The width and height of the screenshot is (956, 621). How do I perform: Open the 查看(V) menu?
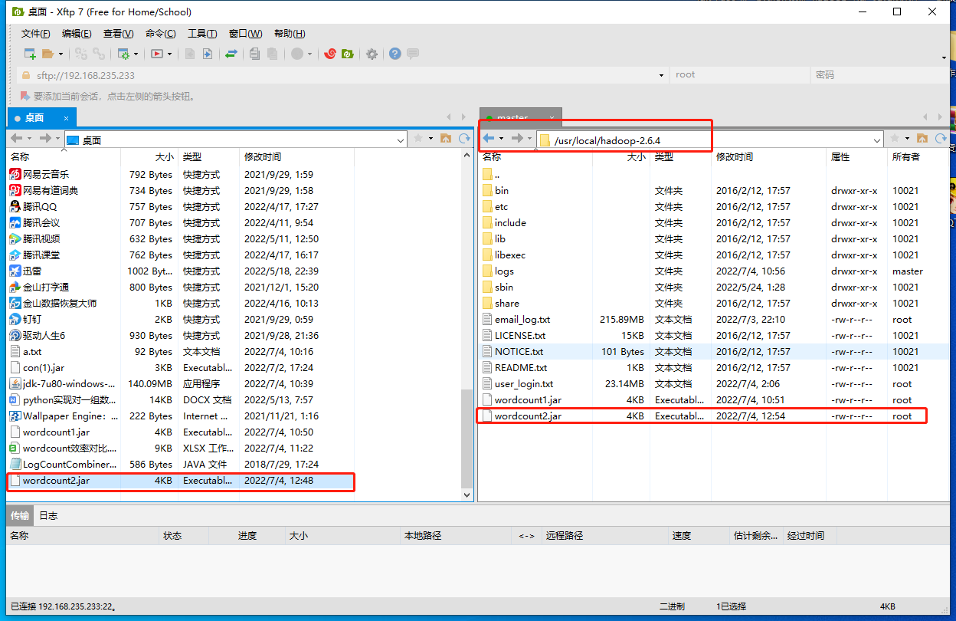(118, 34)
